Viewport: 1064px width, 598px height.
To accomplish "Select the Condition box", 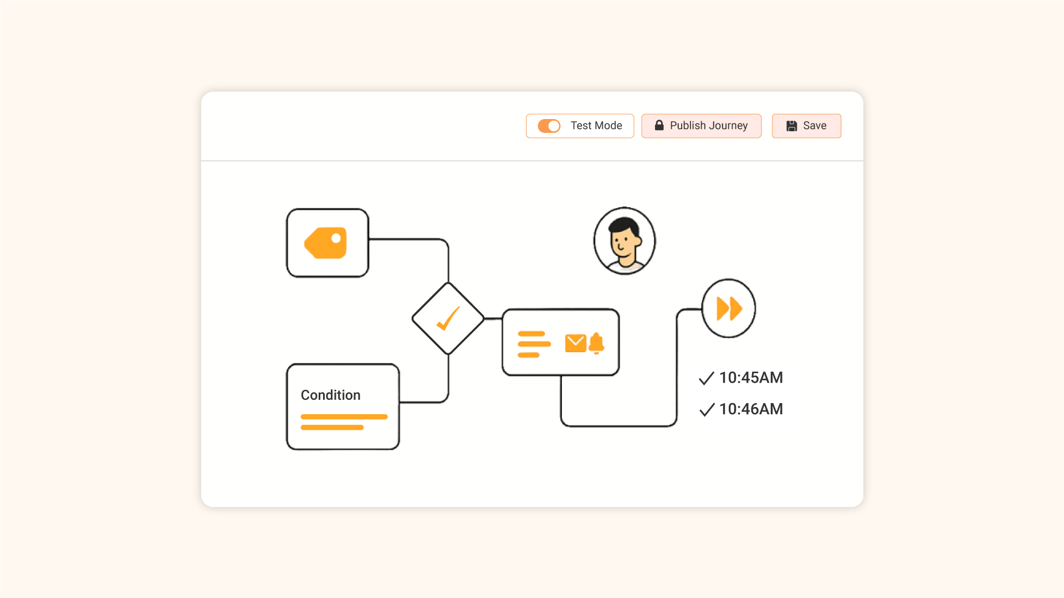I will pyautogui.click(x=342, y=406).
